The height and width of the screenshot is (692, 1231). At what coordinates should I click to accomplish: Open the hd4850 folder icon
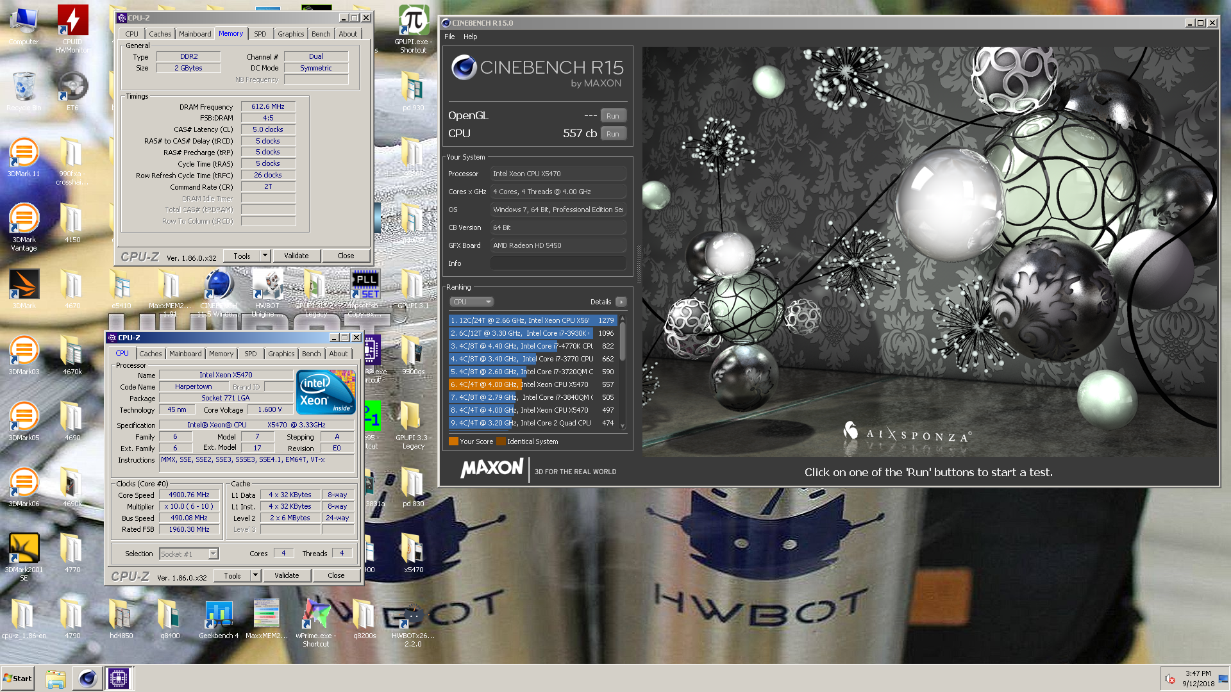point(121,620)
